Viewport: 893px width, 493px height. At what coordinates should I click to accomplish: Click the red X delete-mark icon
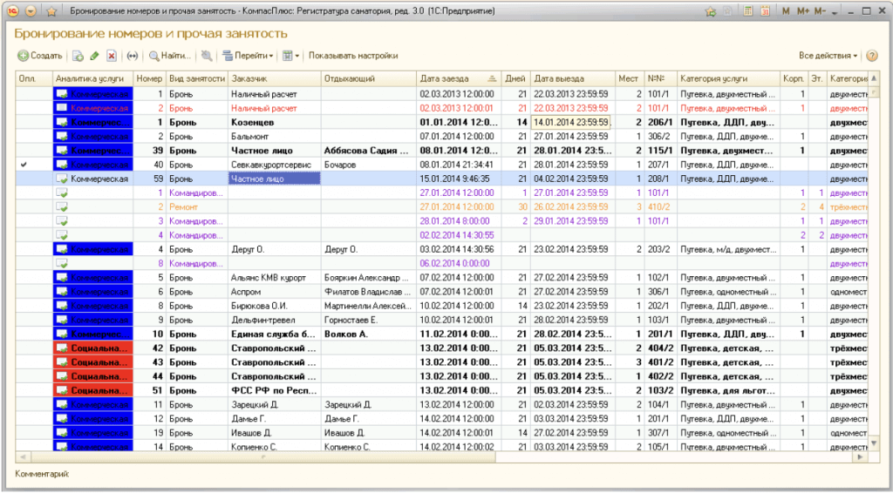click(112, 56)
